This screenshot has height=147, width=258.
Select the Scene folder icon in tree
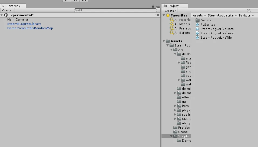coord(176,132)
